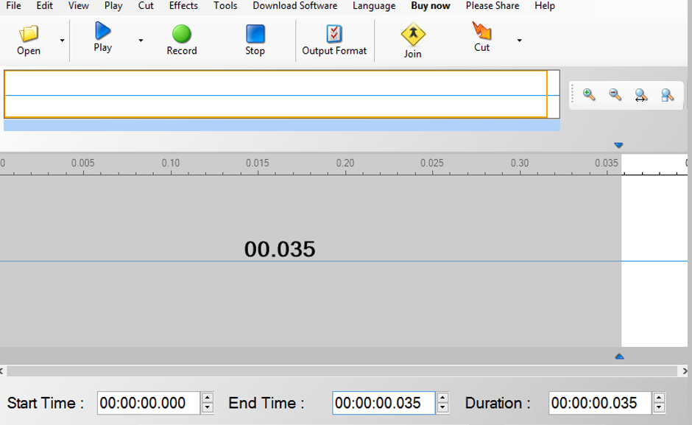
Task: Click the horizontal scrollbar right arrow
Action: coord(685,371)
